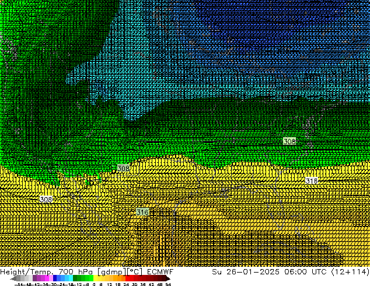Click the 316 contour label on the right
This screenshot has height=286, width=370.
312,181
